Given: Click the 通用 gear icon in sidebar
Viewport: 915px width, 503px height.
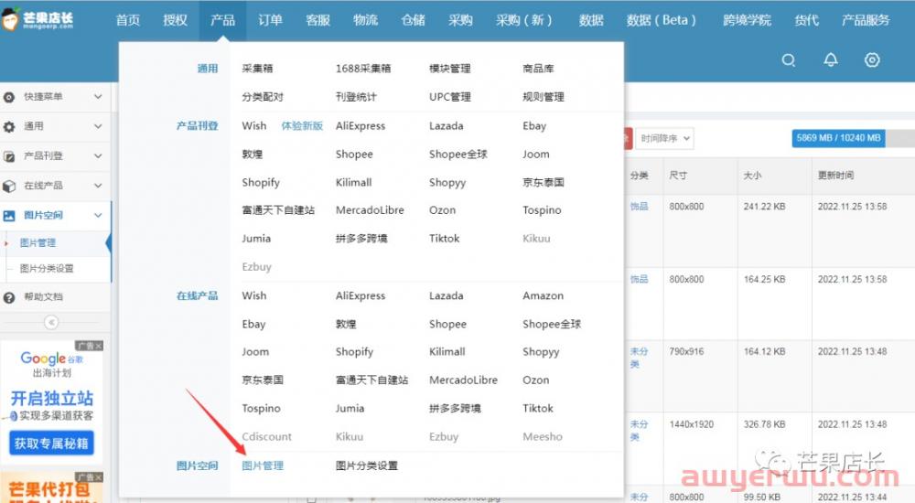Looking at the screenshot, I should pyautogui.click(x=9, y=126).
